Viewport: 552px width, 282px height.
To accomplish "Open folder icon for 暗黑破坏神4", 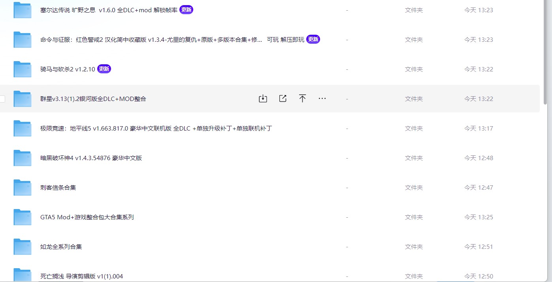I will (x=23, y=158).
